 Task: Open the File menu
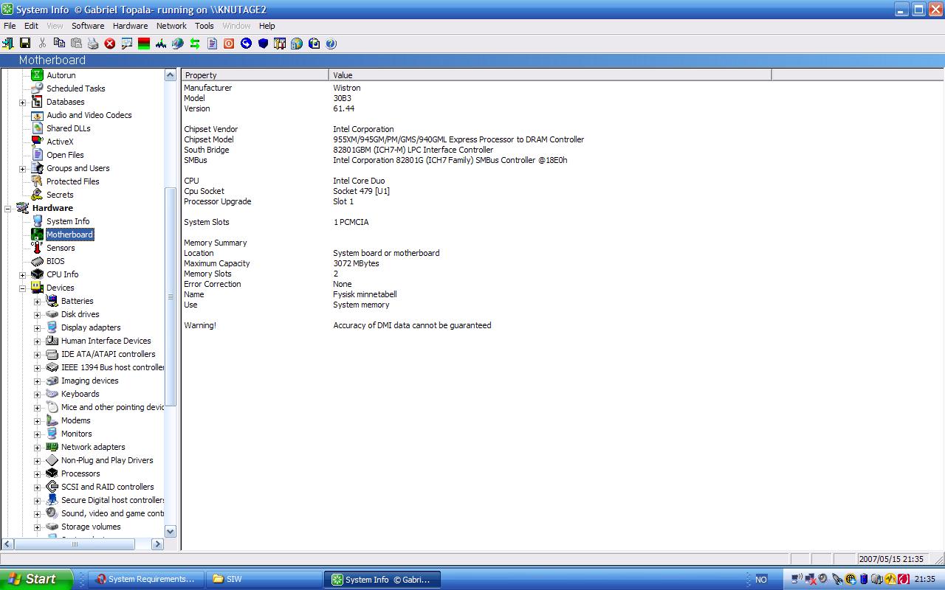10,26
